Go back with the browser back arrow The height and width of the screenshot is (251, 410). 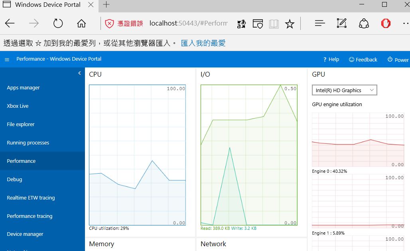click(x=10, y=23)
